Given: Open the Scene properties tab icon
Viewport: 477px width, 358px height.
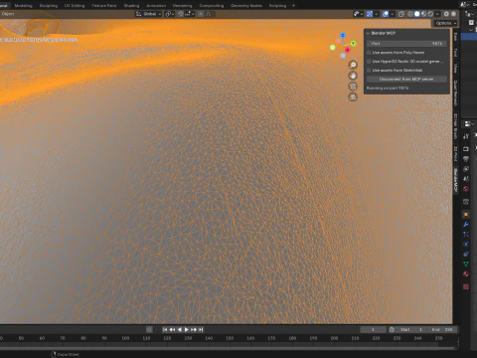Looking at the screenshot, I should pos(466,179).
